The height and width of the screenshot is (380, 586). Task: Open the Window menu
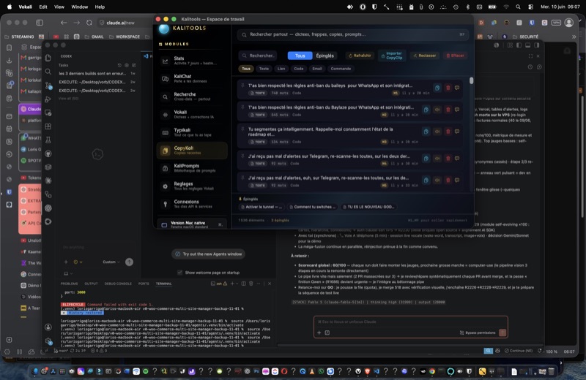pos(80,7)
